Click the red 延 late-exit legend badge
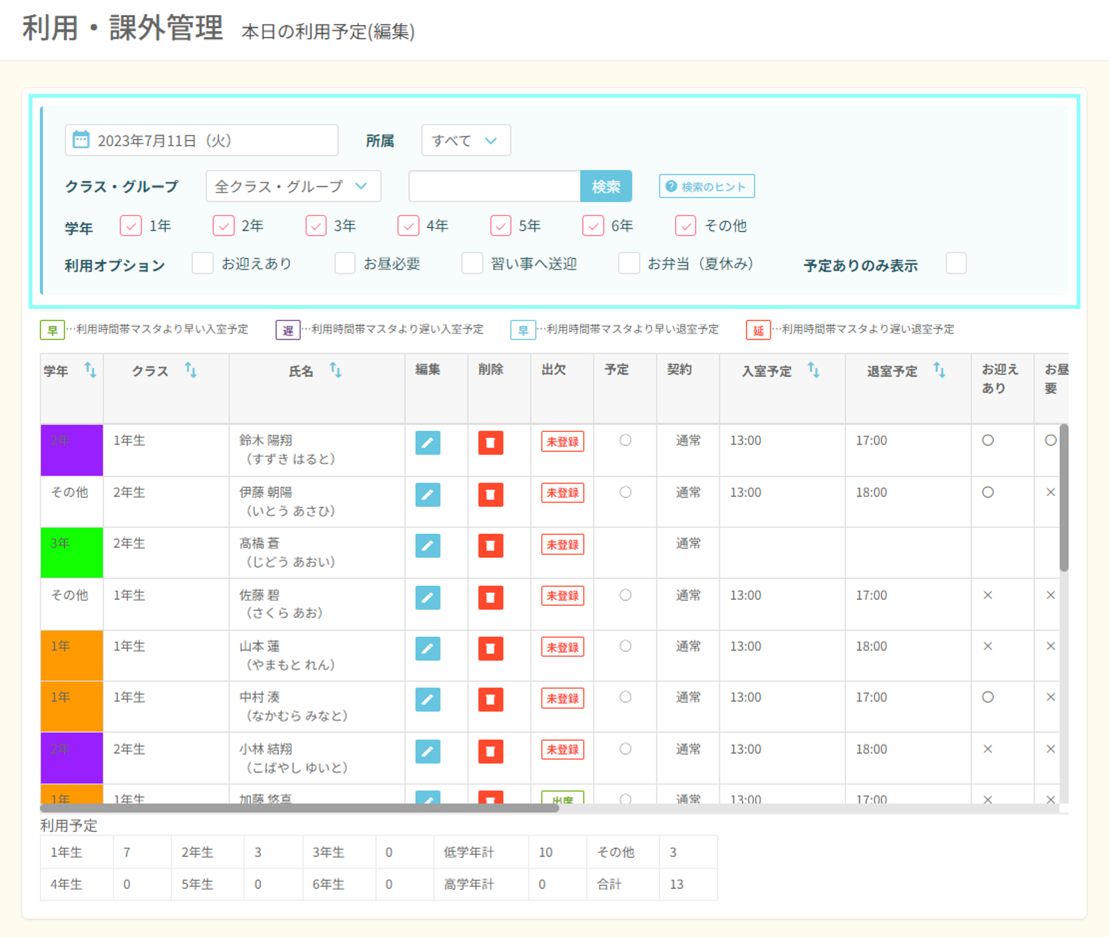1109x937 pixels. (758, 329)
